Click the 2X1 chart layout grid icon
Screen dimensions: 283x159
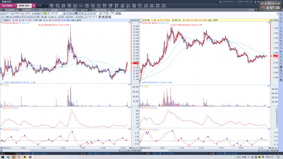[x=8, y=17]
